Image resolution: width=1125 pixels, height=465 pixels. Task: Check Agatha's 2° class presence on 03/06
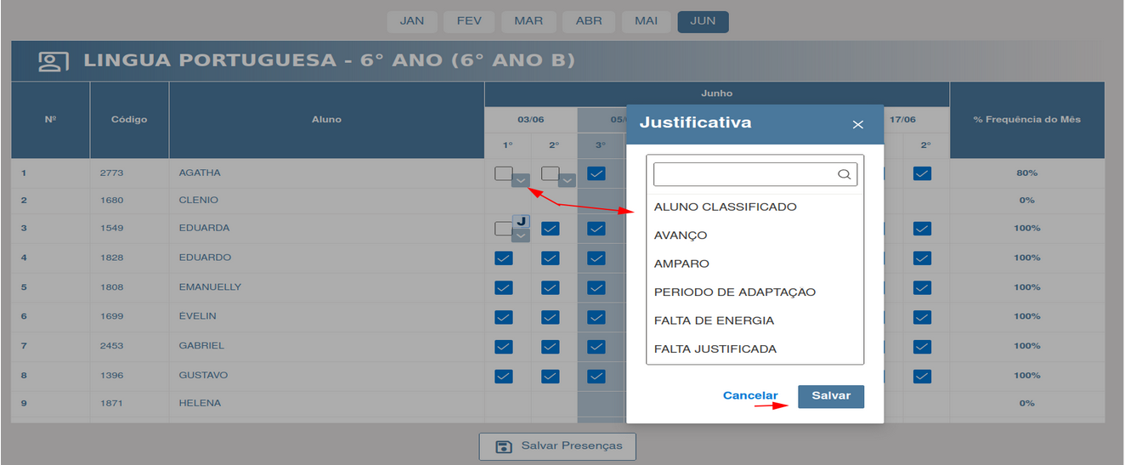[550, 173]
